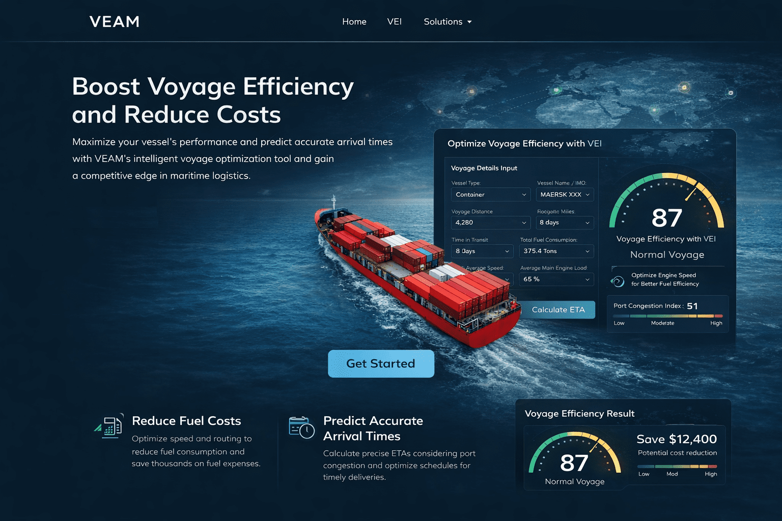Select the Voyage Distance 4,280 field
Viewport: 782px width, 521px height.
tap(490, 223)
